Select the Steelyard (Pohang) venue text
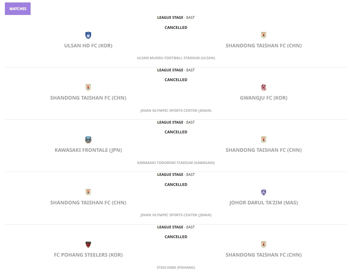This screenshot has height=274, width=347. (x=176, y=267)
